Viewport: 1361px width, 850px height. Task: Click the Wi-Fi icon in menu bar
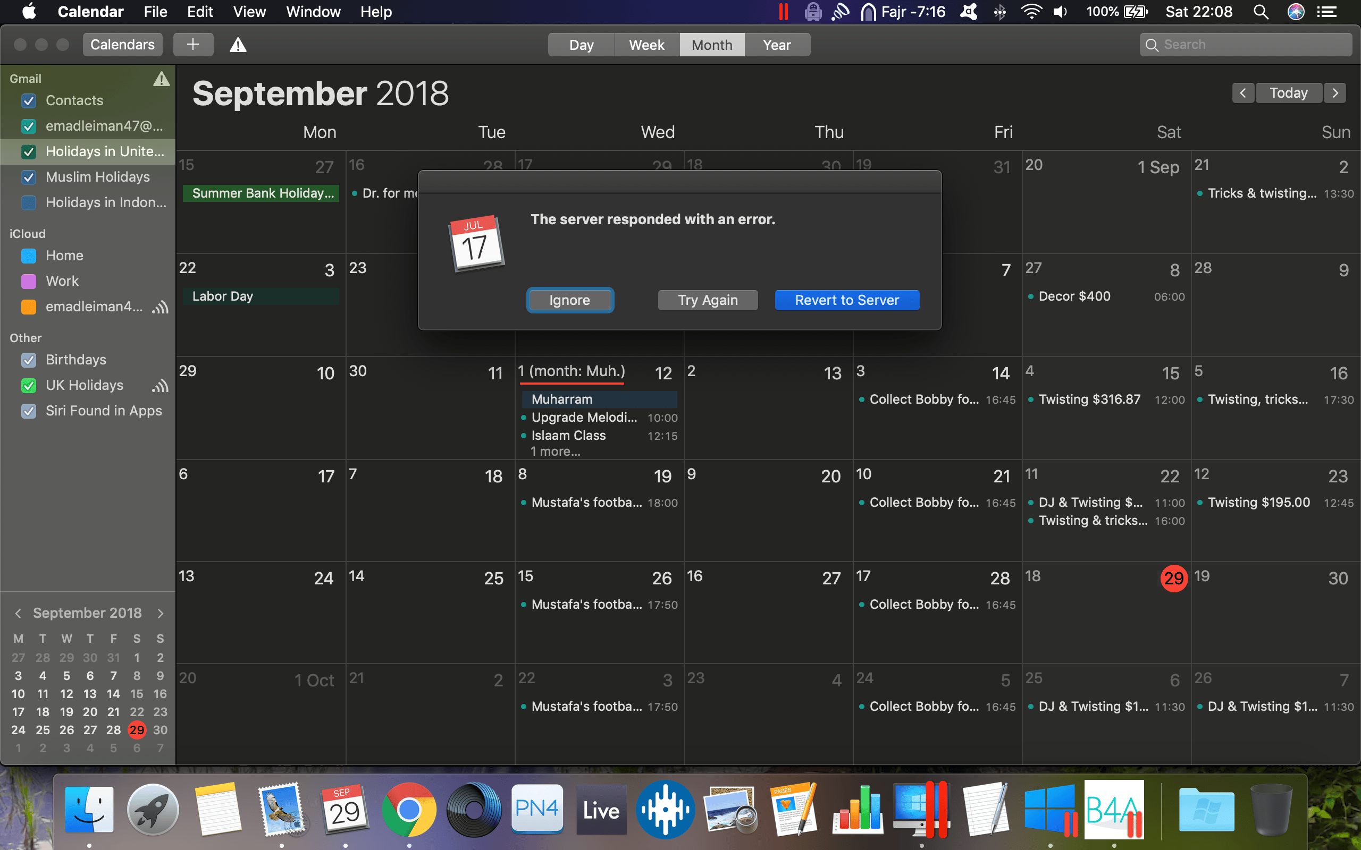(1031, 12)
